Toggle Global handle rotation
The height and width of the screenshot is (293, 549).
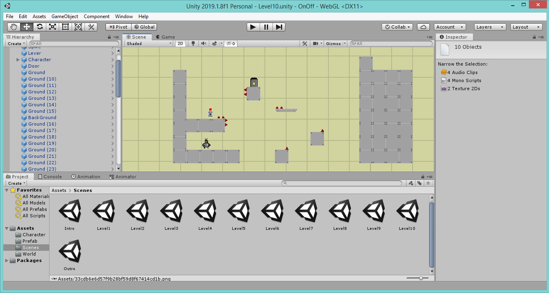coord(144,27)
